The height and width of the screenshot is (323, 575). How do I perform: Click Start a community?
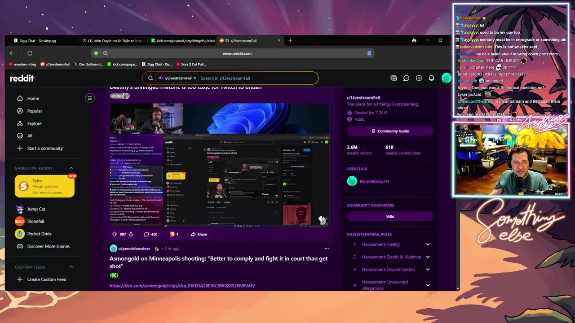45,148
